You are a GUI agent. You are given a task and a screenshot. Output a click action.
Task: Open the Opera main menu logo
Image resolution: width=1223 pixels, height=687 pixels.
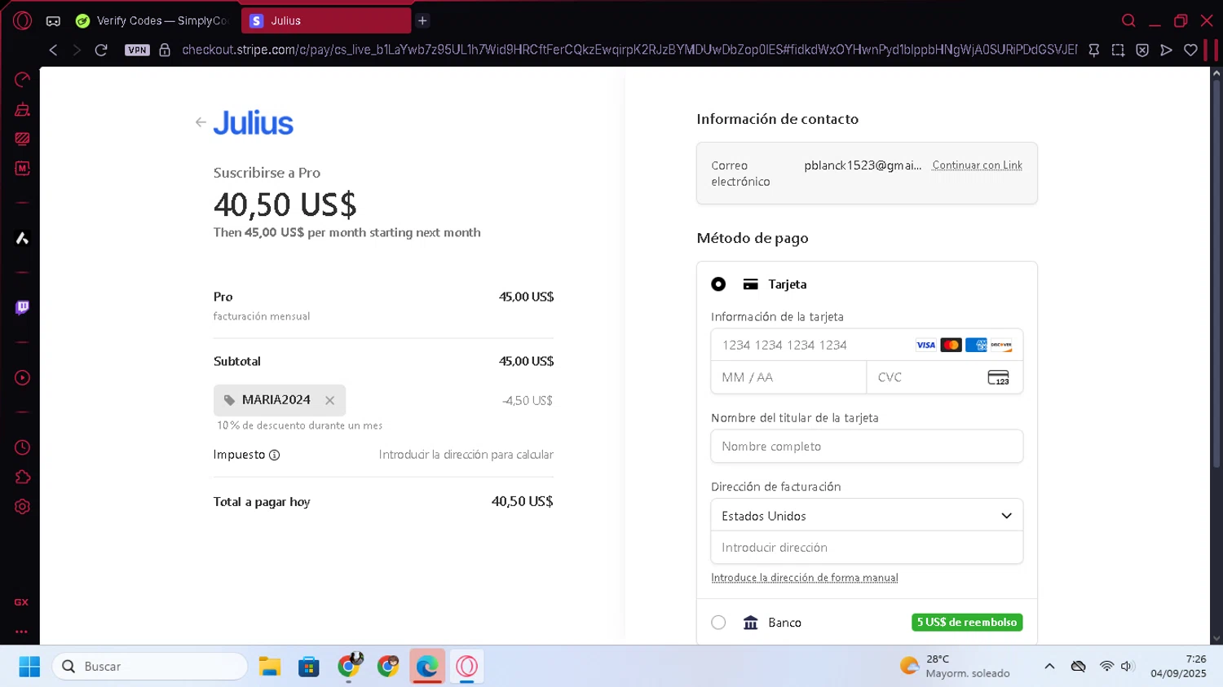pyautogui.click(x=22, y=20)
